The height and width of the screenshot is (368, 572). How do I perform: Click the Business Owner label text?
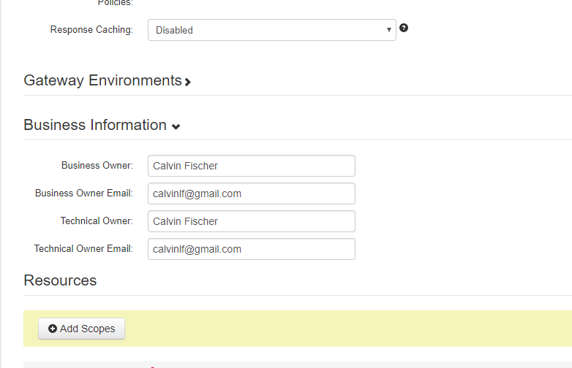pos(97,165)
